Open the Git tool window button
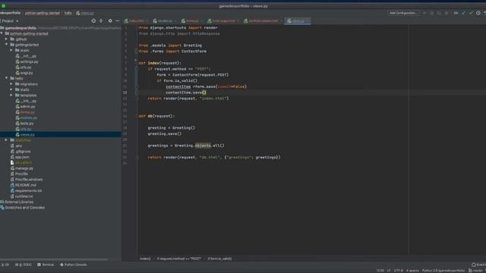This screenshot has width=486, height=273. (5, 265)
